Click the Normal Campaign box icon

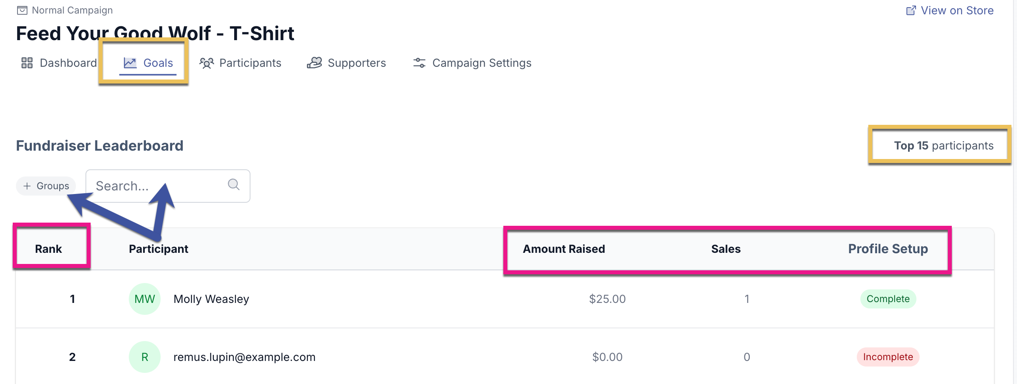coord(22,10)
